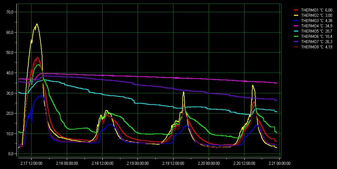
Task: Click the 10,0 y-axis label
Action: 10,133
